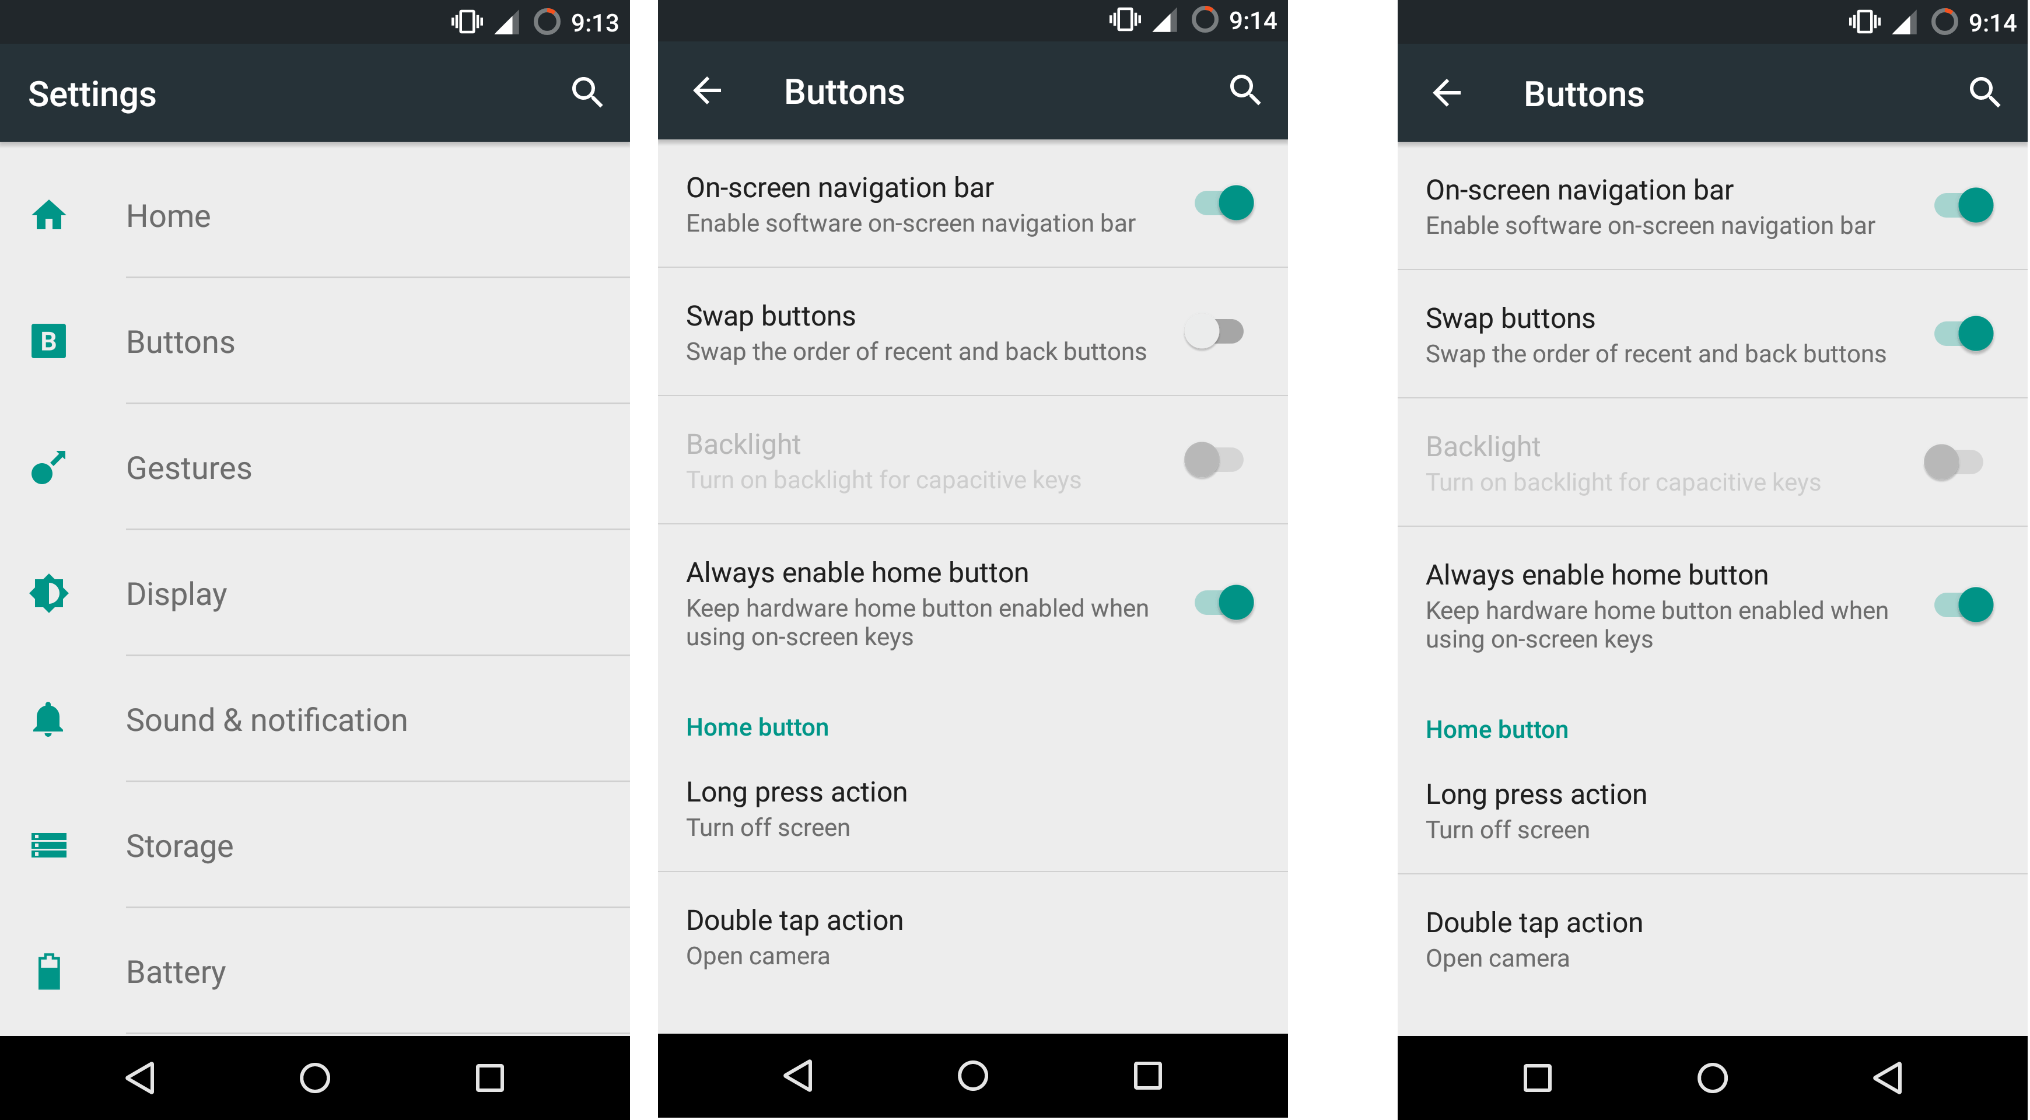
Task: Click the Home icon in Settings sidebar
Action: (x=50, y=214)
